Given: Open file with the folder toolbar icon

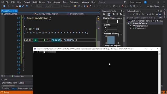Looking at the screenshot, I should (x=17, y=6).
